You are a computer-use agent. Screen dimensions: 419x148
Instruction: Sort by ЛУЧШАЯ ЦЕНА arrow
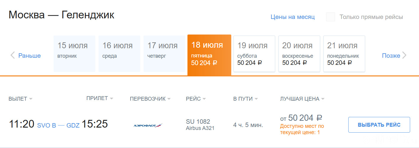coord(323,99)
